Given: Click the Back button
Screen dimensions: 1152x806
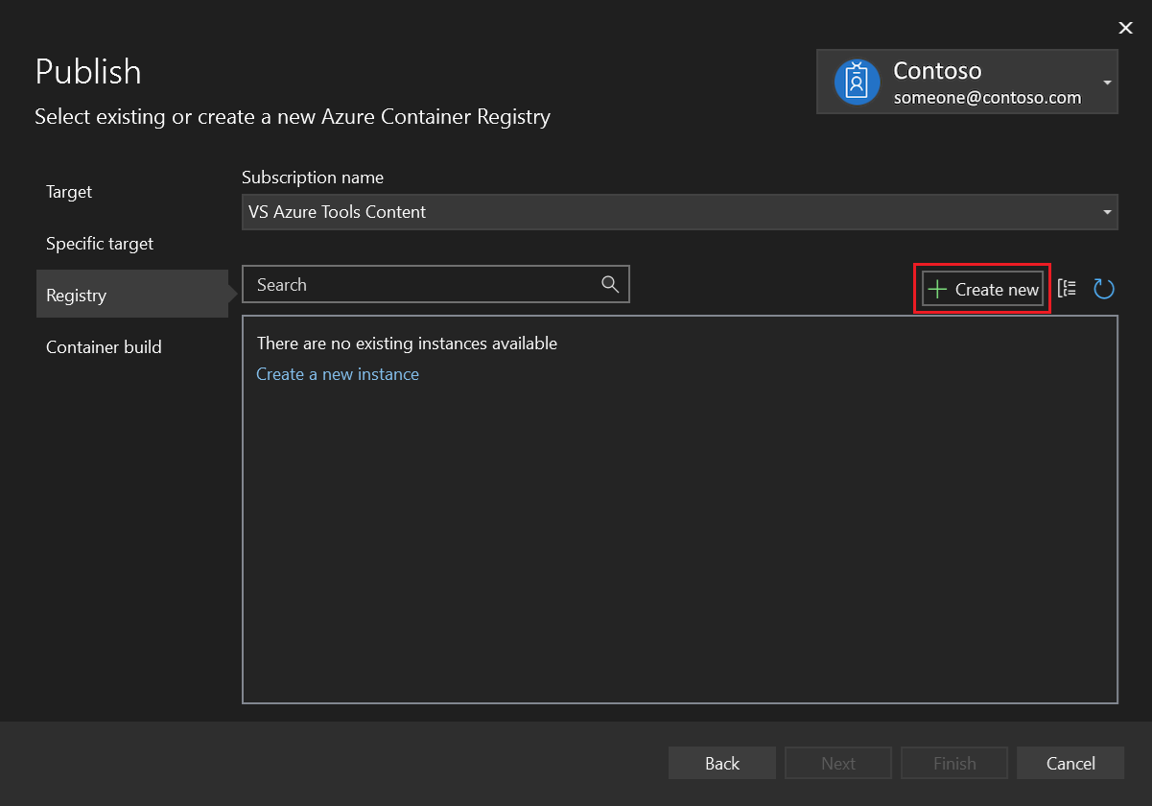Looking at the screenshot, I should pyautogui.click(x=721, y=763).
